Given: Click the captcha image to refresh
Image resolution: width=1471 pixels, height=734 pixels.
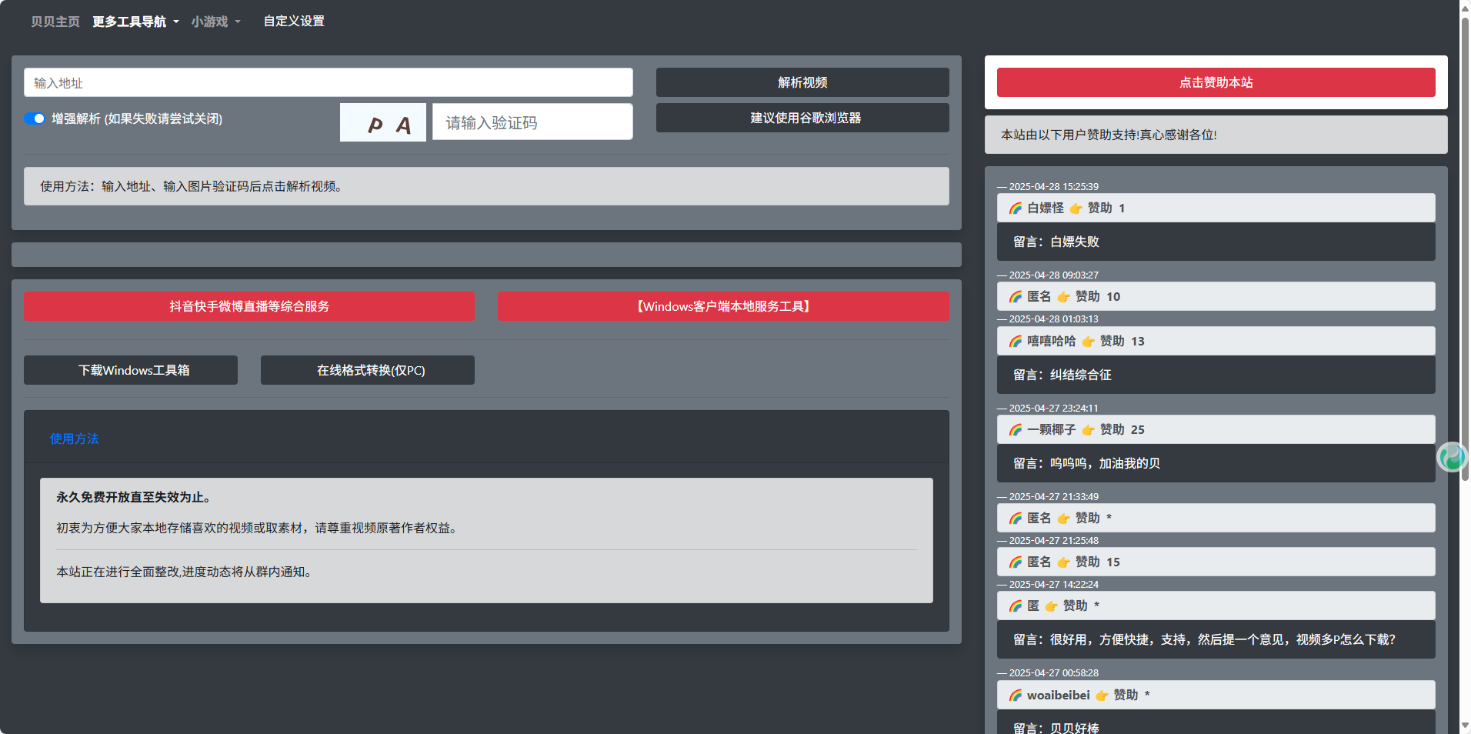Looking at the screenshot, I should coord(383,123).
